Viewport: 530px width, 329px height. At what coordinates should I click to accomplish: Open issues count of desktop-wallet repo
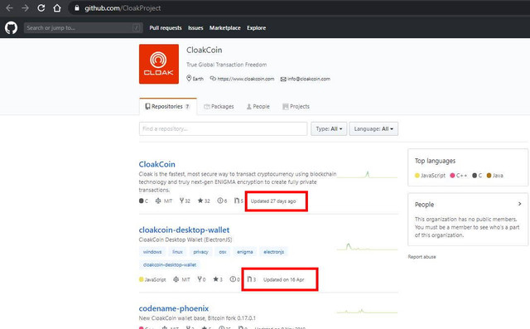[x=234, y=279]
